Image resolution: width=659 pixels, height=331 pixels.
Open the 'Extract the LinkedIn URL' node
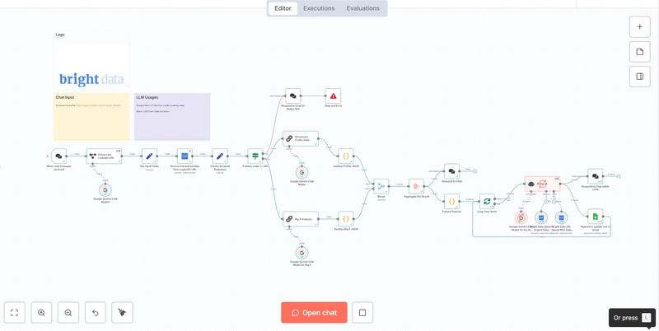pos(105,156)
